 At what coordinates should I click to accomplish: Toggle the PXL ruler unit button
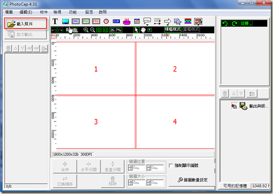click(x=53, y=36)
